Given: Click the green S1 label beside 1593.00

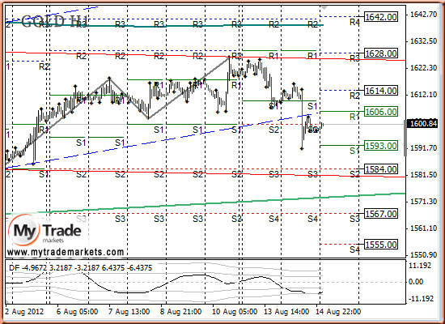Looking at the screenshot, I should click(354, 151).
